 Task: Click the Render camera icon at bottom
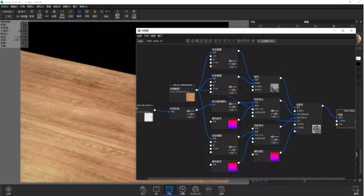(221, 190)
